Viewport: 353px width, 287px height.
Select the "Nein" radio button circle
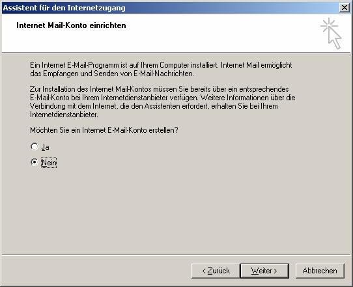(35, 162)
